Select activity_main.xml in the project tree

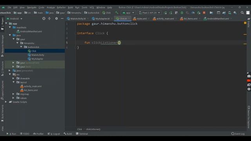click(x=33, y=86)
